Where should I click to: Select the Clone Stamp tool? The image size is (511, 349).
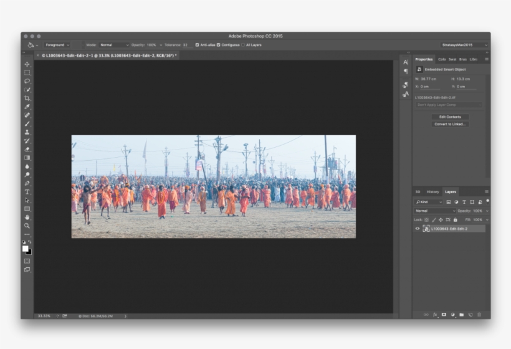[27, 132]
